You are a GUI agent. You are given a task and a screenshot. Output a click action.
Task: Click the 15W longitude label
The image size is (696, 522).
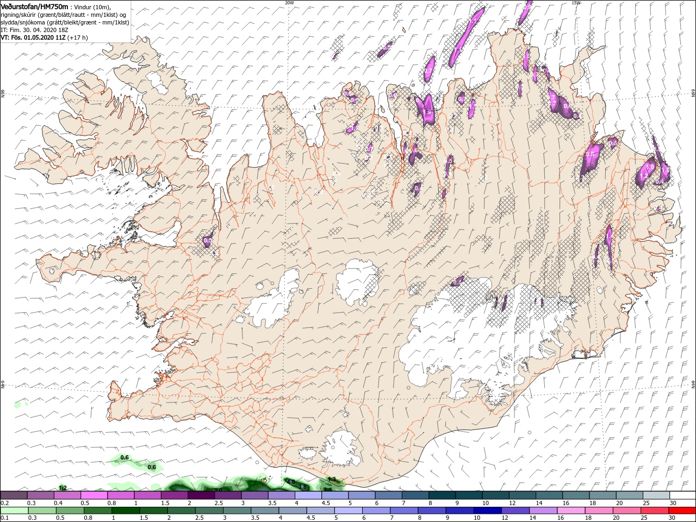[x=575, y=3]
